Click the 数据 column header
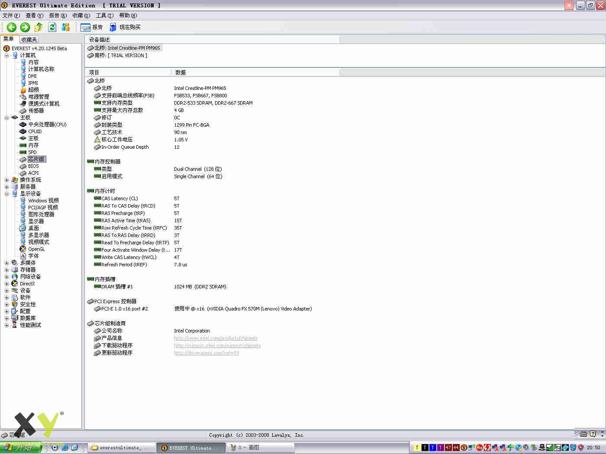Screen dimensions: 606x454 point(255,72)
